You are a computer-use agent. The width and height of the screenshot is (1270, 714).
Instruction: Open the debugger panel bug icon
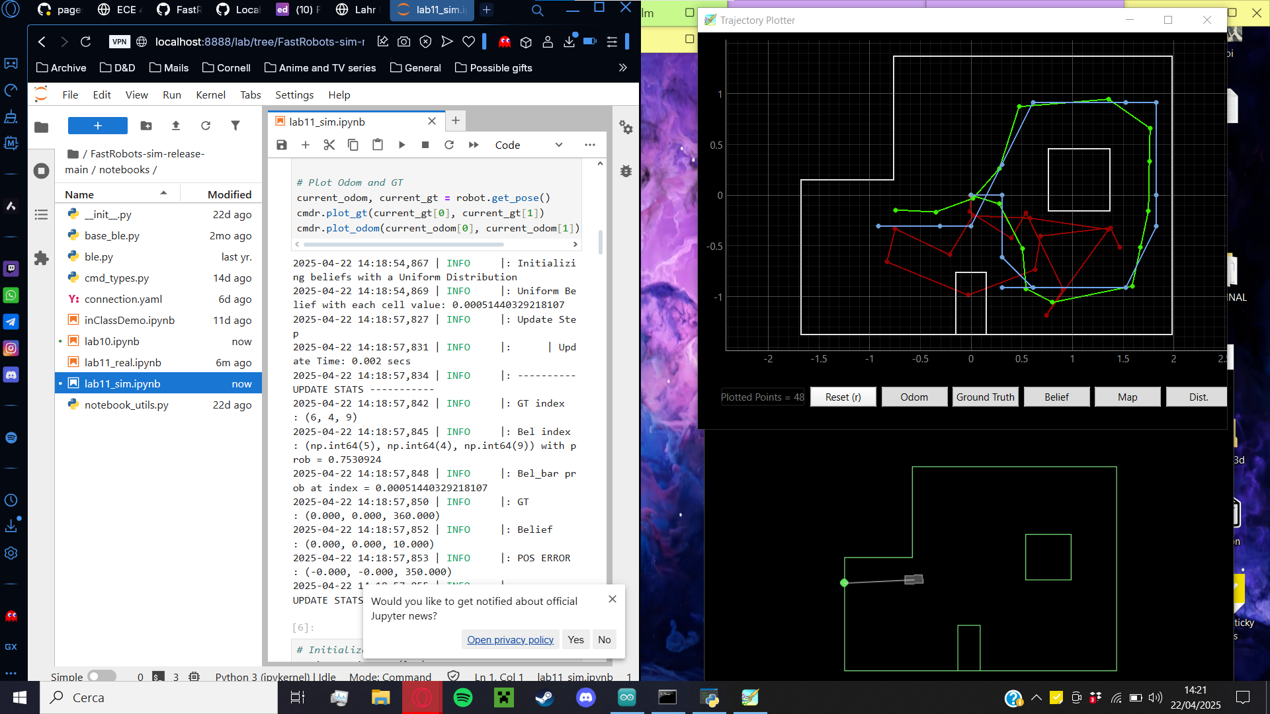coord(626,171)
